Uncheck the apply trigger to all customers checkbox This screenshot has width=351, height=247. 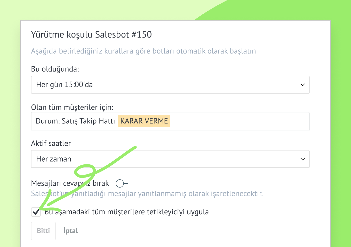pos(36,212)
